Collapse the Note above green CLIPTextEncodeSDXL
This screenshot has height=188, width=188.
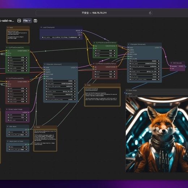[8, 27]
